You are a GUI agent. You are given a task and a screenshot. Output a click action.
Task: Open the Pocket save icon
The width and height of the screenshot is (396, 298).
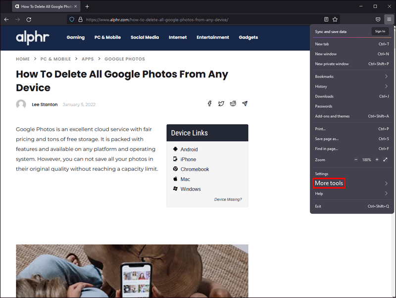(x=378, y=19)
